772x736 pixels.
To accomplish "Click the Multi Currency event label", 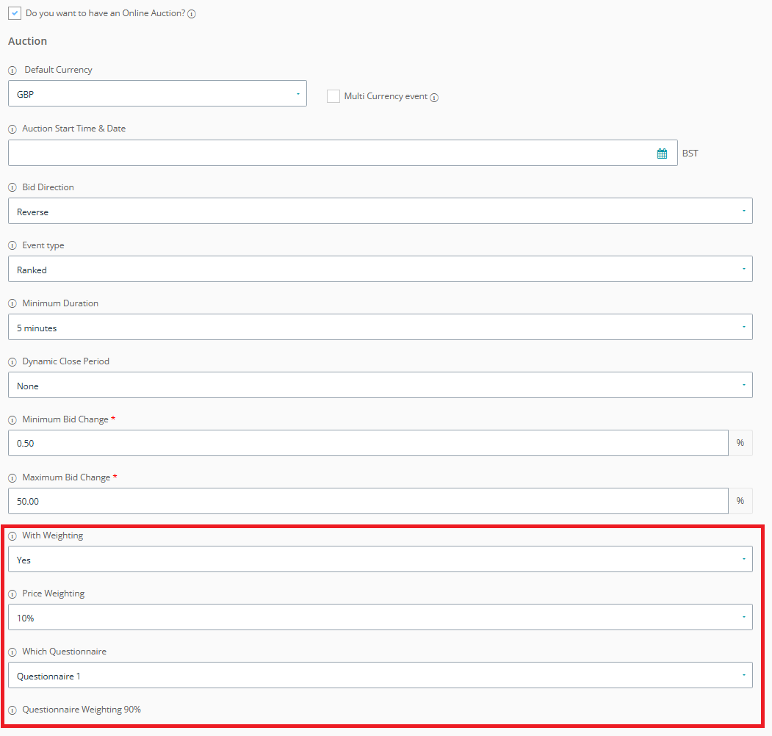I will point(386,96).
